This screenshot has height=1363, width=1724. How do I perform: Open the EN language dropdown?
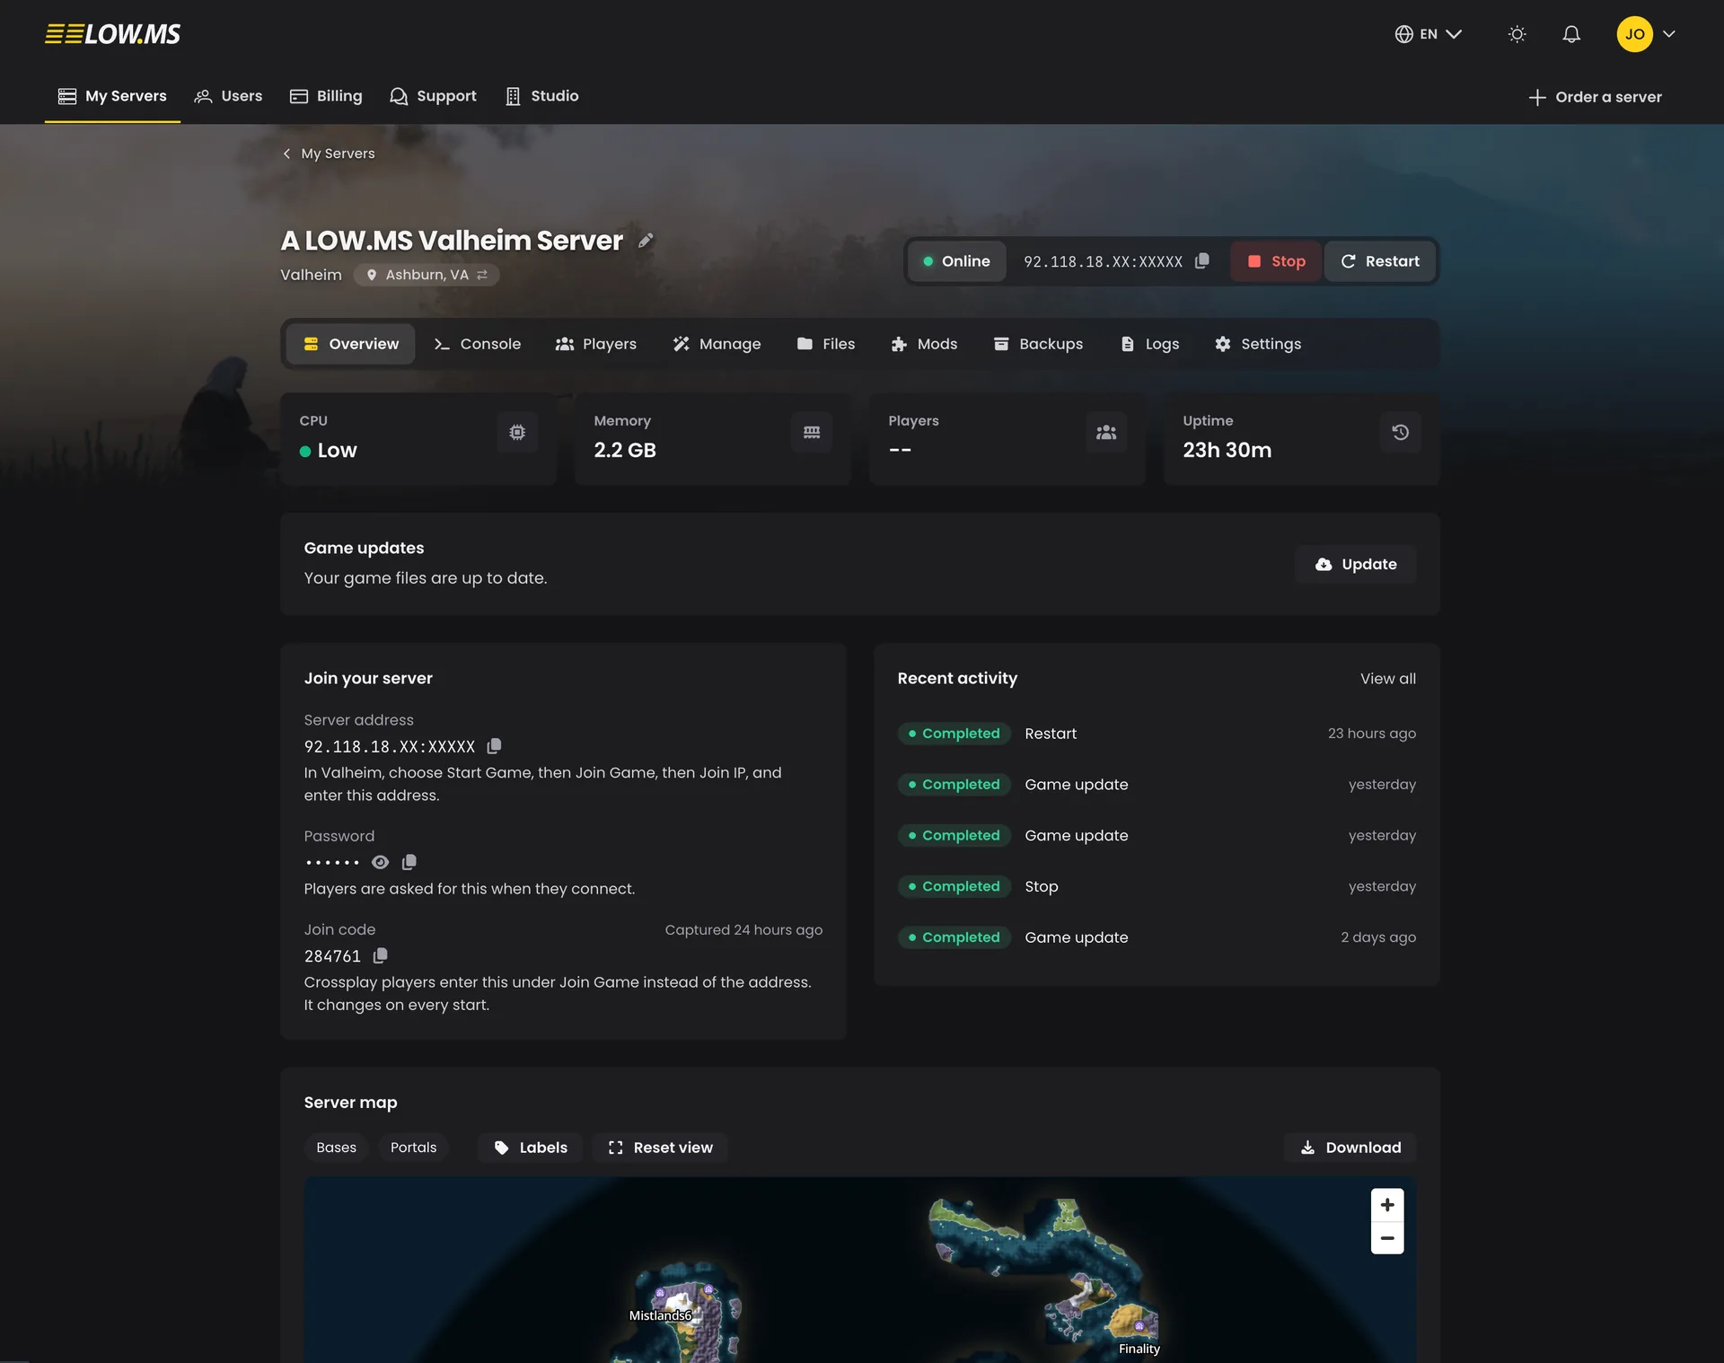[x=1428, y=34]
